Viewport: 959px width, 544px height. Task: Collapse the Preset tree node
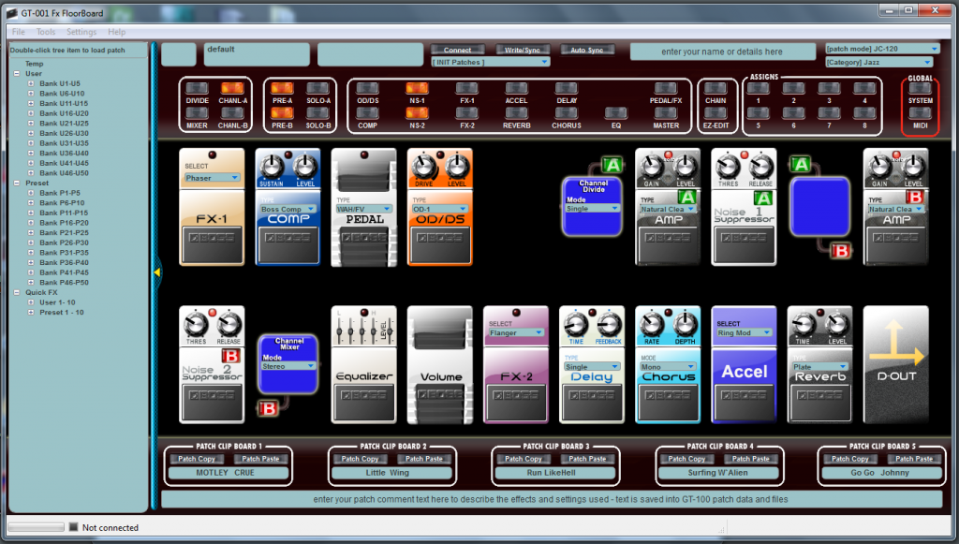point(17,183)
